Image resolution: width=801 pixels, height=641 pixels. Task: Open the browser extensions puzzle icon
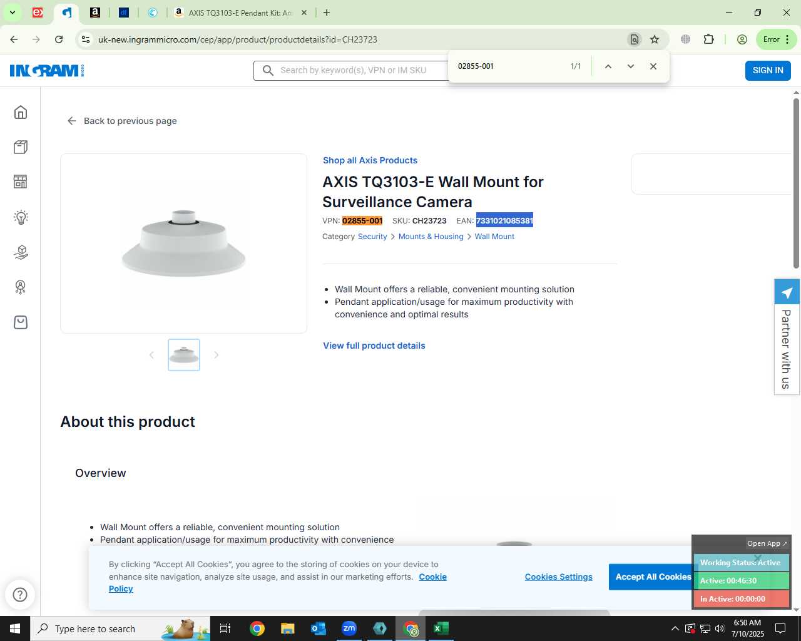click(x=708, y=39)
